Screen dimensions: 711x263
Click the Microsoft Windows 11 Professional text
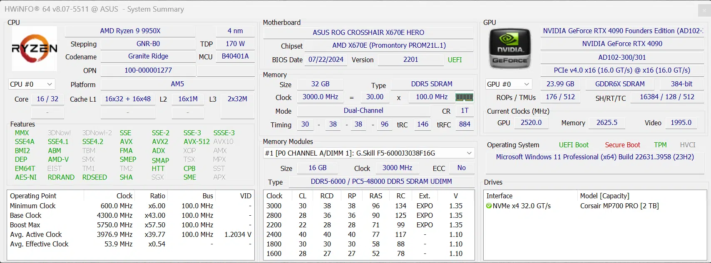[x=594, y=157]
